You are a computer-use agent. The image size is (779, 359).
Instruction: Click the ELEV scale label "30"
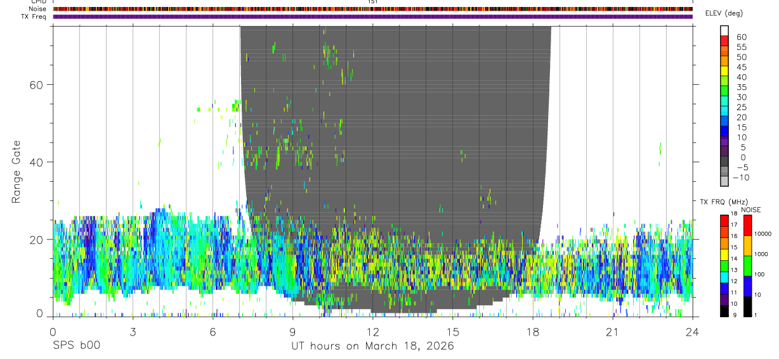pyautogui.click(x=741, y=98)
